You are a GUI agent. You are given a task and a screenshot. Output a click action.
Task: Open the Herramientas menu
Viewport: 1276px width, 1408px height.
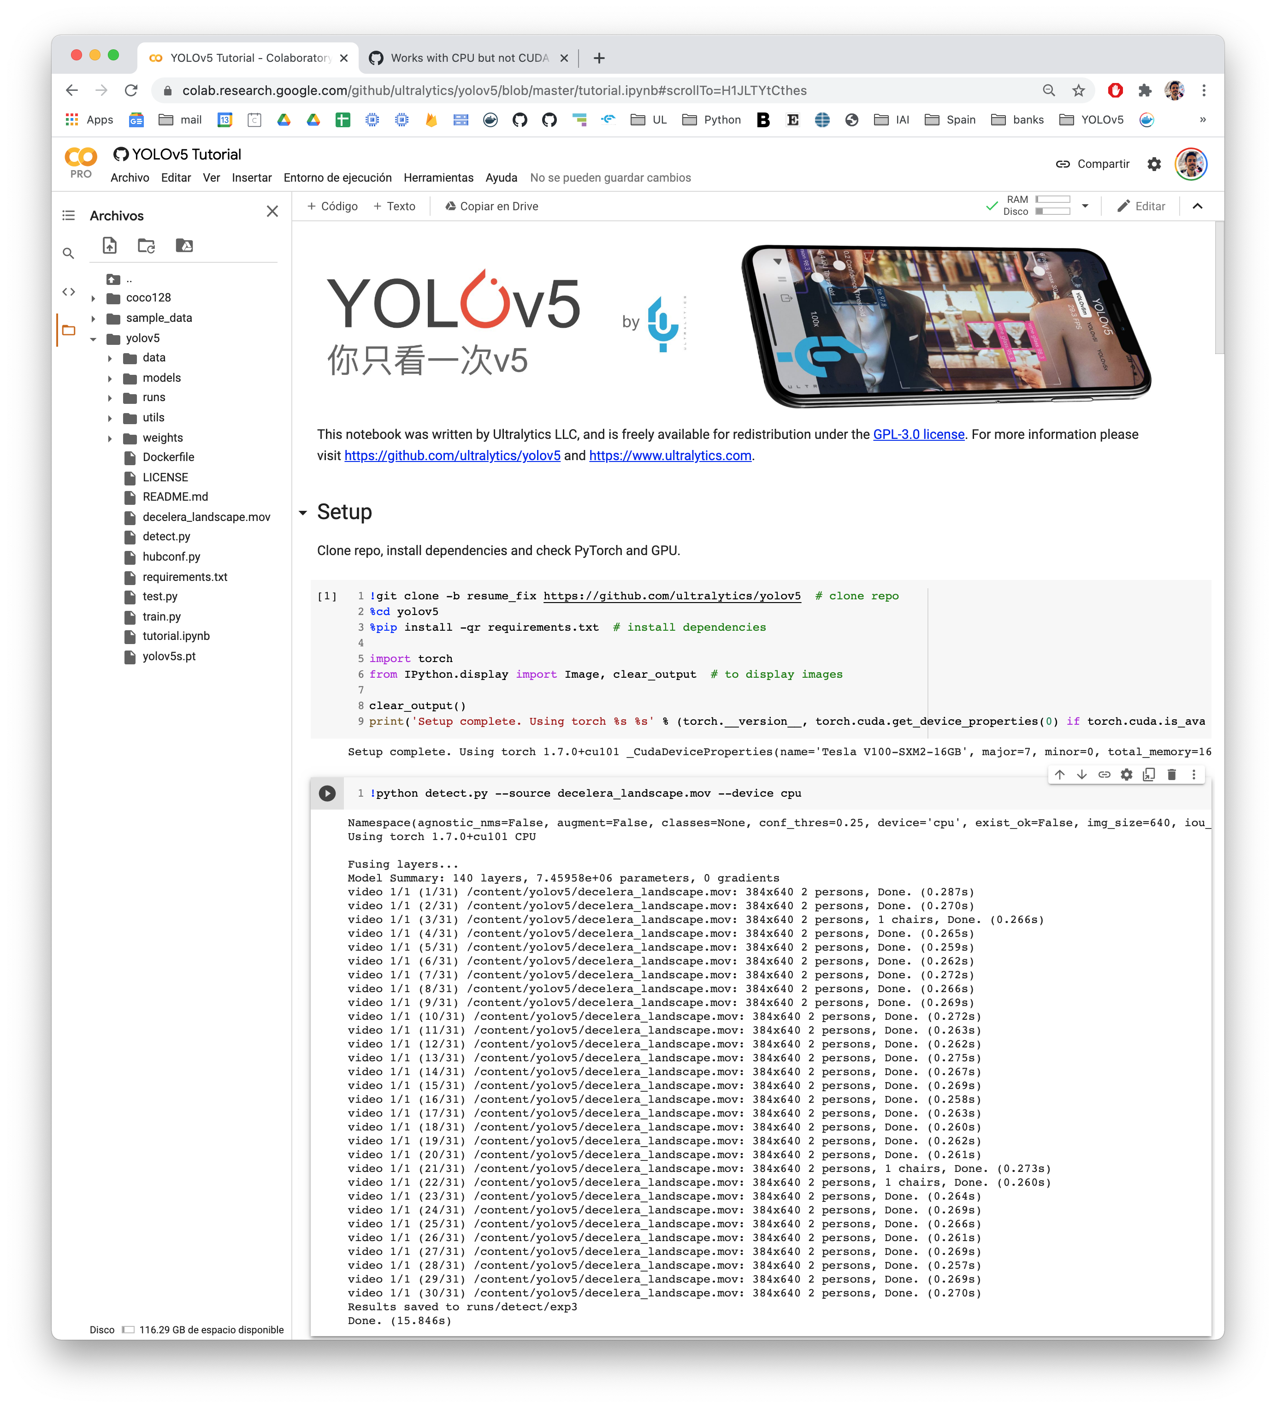(438, 177)
